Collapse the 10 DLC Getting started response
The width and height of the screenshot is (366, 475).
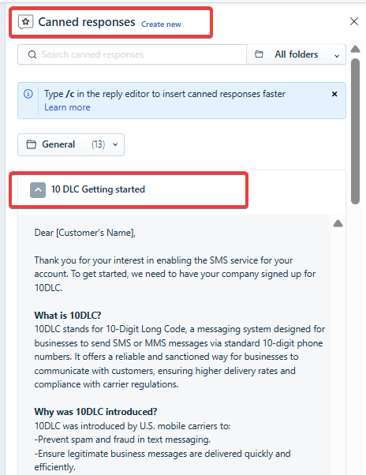point(38,190)
